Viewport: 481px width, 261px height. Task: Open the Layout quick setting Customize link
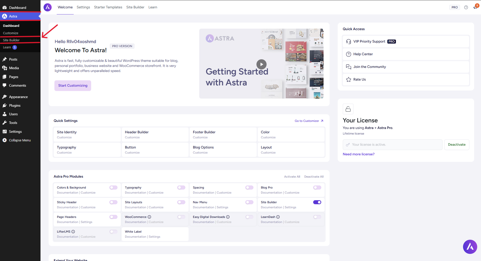[268, 153]
